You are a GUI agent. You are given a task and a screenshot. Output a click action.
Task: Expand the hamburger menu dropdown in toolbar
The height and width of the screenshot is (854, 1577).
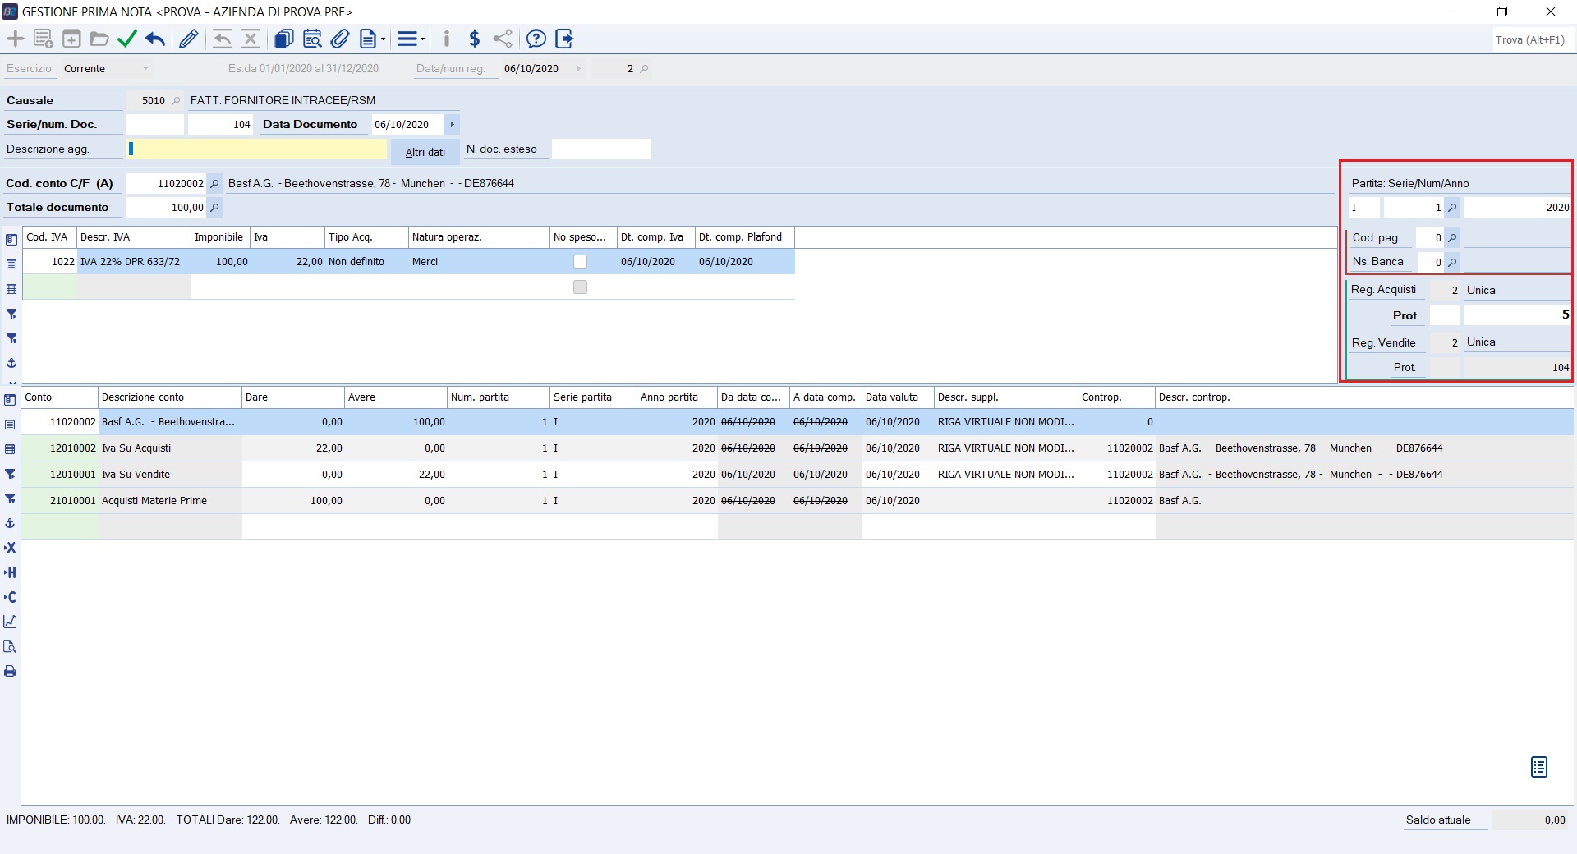tap(411, 39)
